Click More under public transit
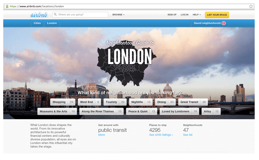Screen dimensions: 259x160 tap(101, 135)
